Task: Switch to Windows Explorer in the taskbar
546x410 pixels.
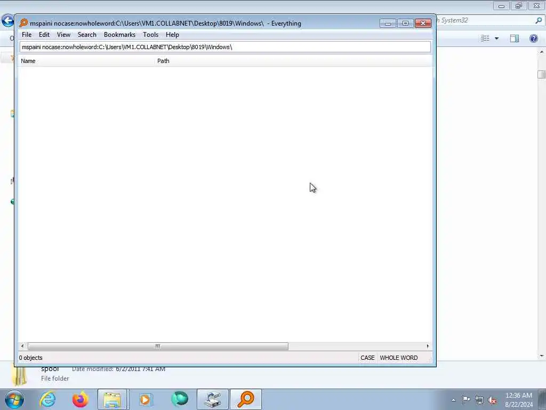Action: (113, 399)
